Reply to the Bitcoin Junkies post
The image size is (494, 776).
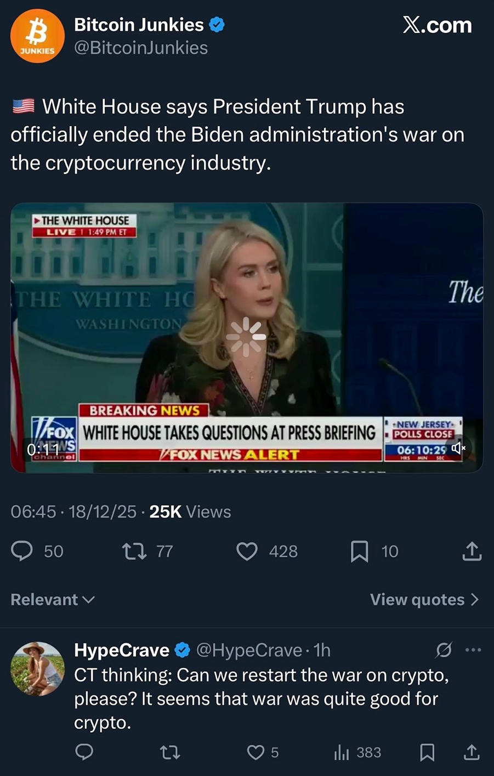(22, 551)
